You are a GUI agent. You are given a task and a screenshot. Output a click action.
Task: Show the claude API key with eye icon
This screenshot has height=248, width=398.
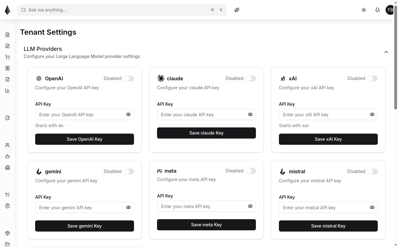coord(250,114)
